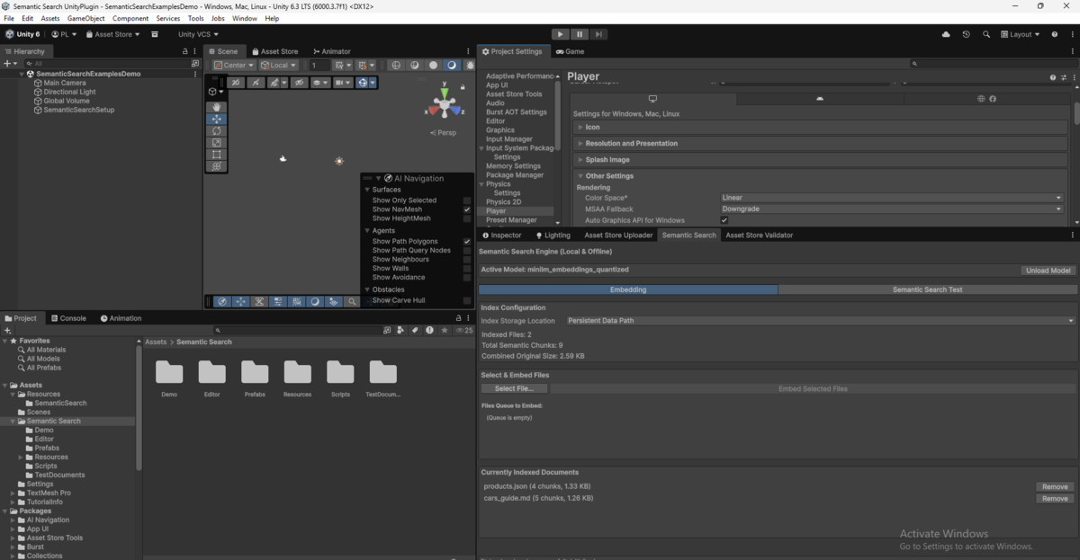The height and width of the screenshot is (560, 1080).
Task: Toggle the hidden packages count icon
Action: point(463,331)
